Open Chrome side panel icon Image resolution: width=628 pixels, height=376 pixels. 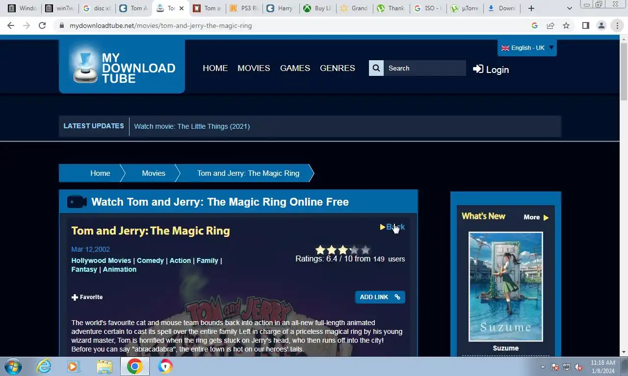coord(585,25)
